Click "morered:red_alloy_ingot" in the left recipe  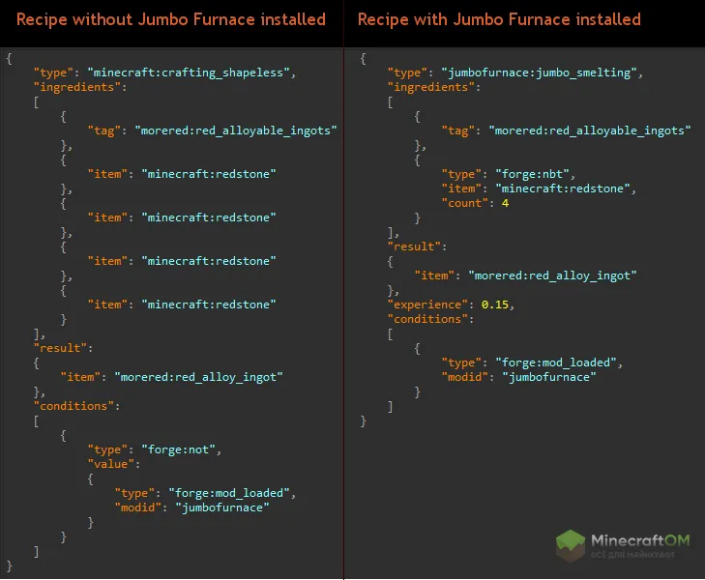pos(198,377)
